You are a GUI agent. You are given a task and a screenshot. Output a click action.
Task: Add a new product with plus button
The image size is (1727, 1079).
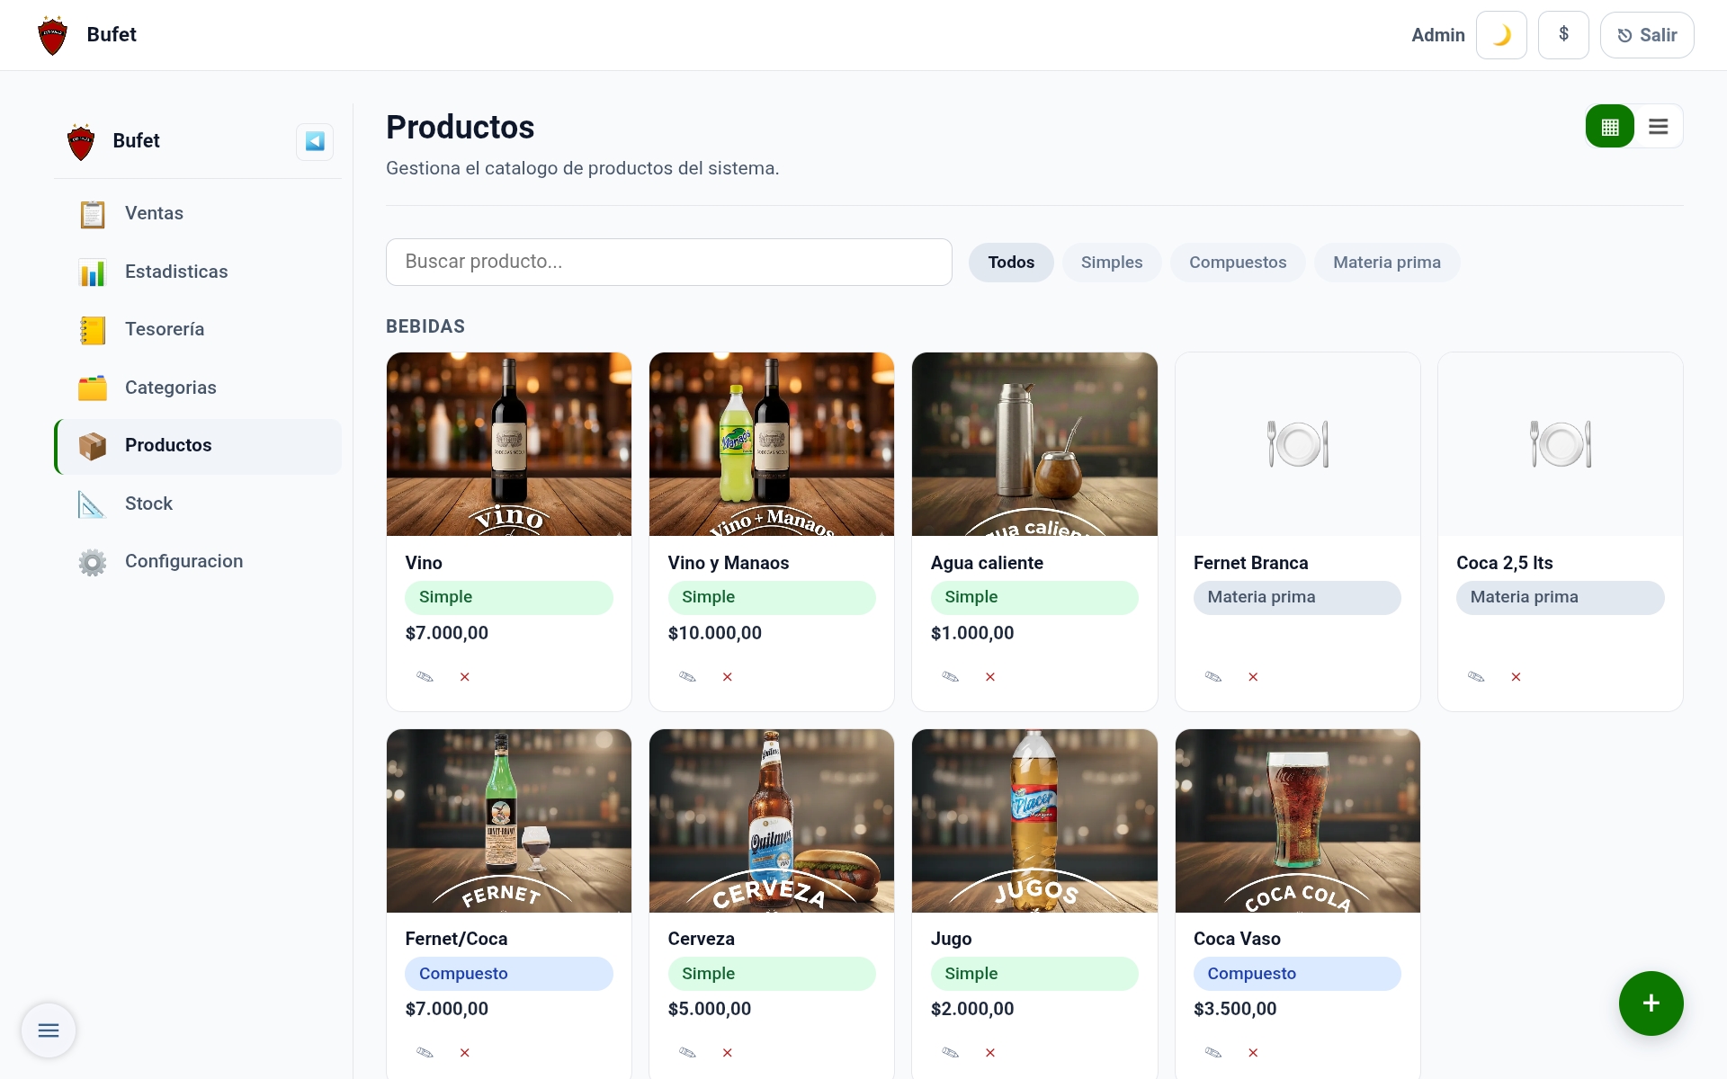1651,1003
